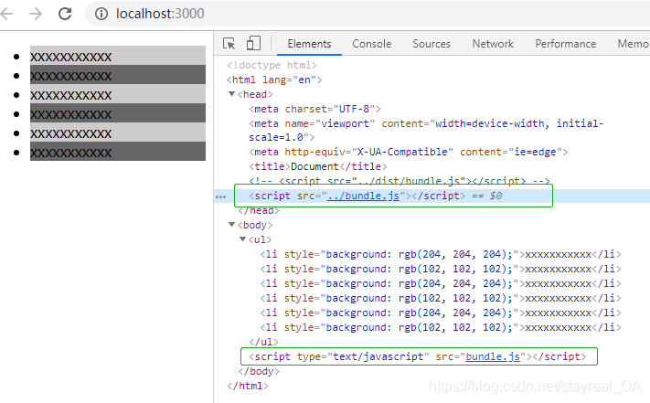
Task: Open the Performance tab
Action: [565, 44]
